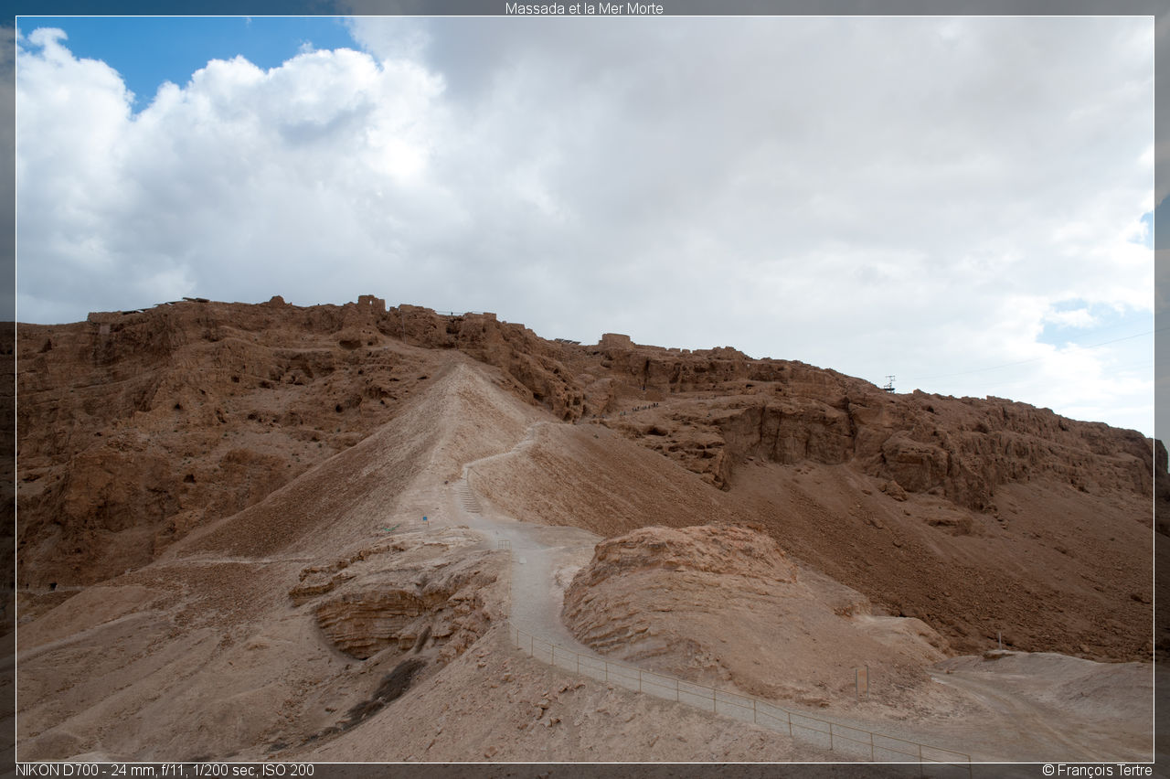
Task: Click the copyright text '© François Tertre'
Action: click(1097, 770)
